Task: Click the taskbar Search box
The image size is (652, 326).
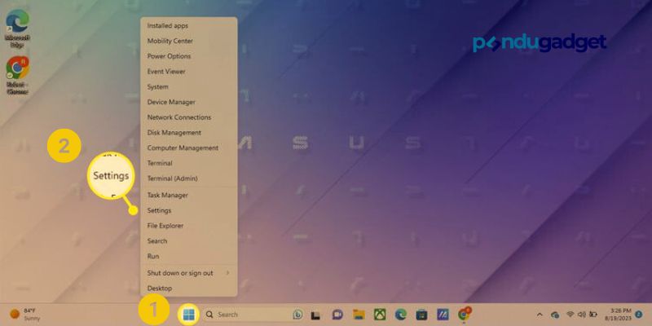Action: coord(253,315)
